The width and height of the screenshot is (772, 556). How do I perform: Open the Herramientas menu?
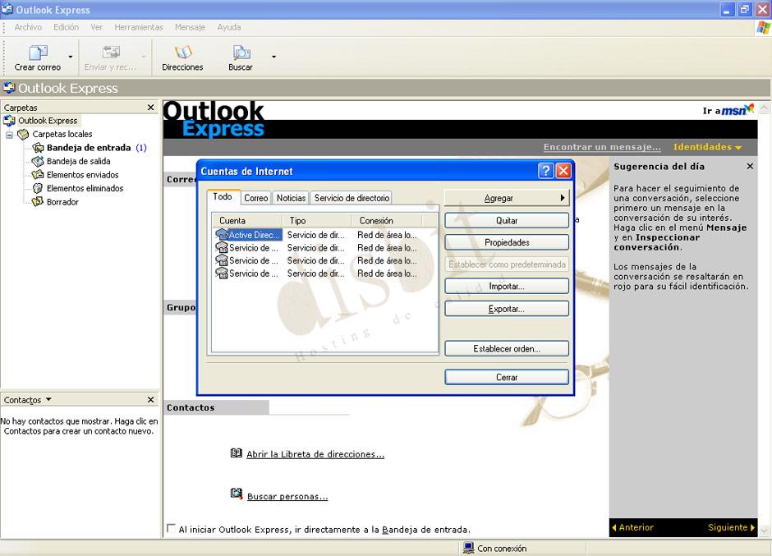[x=138, y=26]
